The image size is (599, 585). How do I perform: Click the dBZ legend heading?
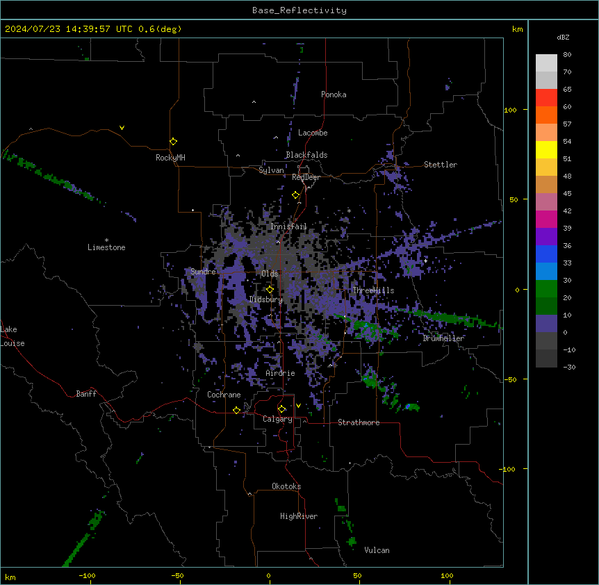[x=563, y=38]
